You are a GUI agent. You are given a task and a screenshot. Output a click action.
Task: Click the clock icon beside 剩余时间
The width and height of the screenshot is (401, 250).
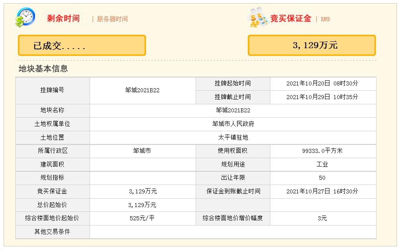tap(25, 17)
